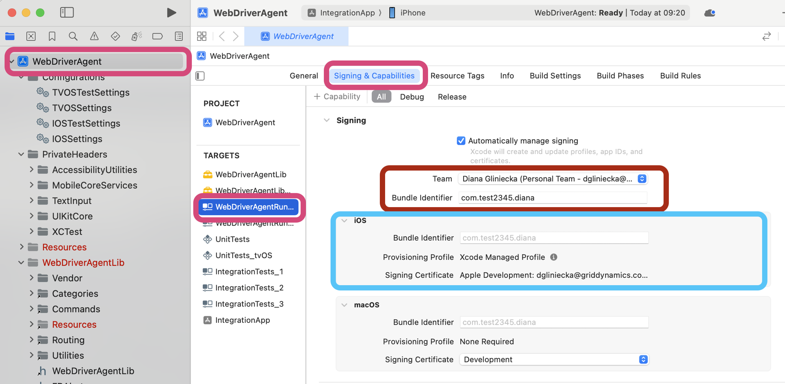Image resolution: width=785 pixels, height=384 pixels.
Task: Expand the Vendor folder
Action: pyautogui.click(x=31, y=278)
